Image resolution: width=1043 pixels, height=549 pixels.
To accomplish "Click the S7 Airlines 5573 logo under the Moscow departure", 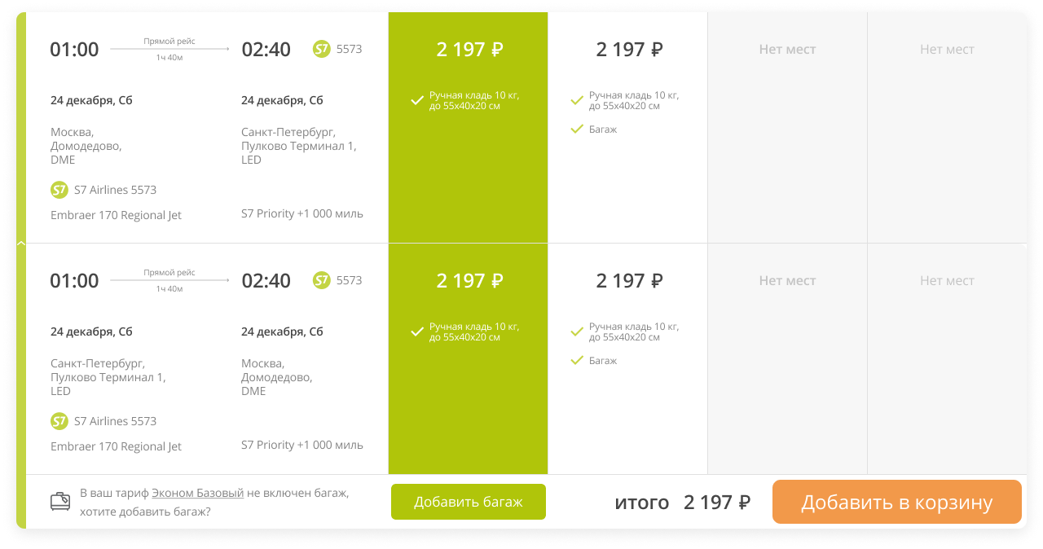I will (x=59, y=190).
